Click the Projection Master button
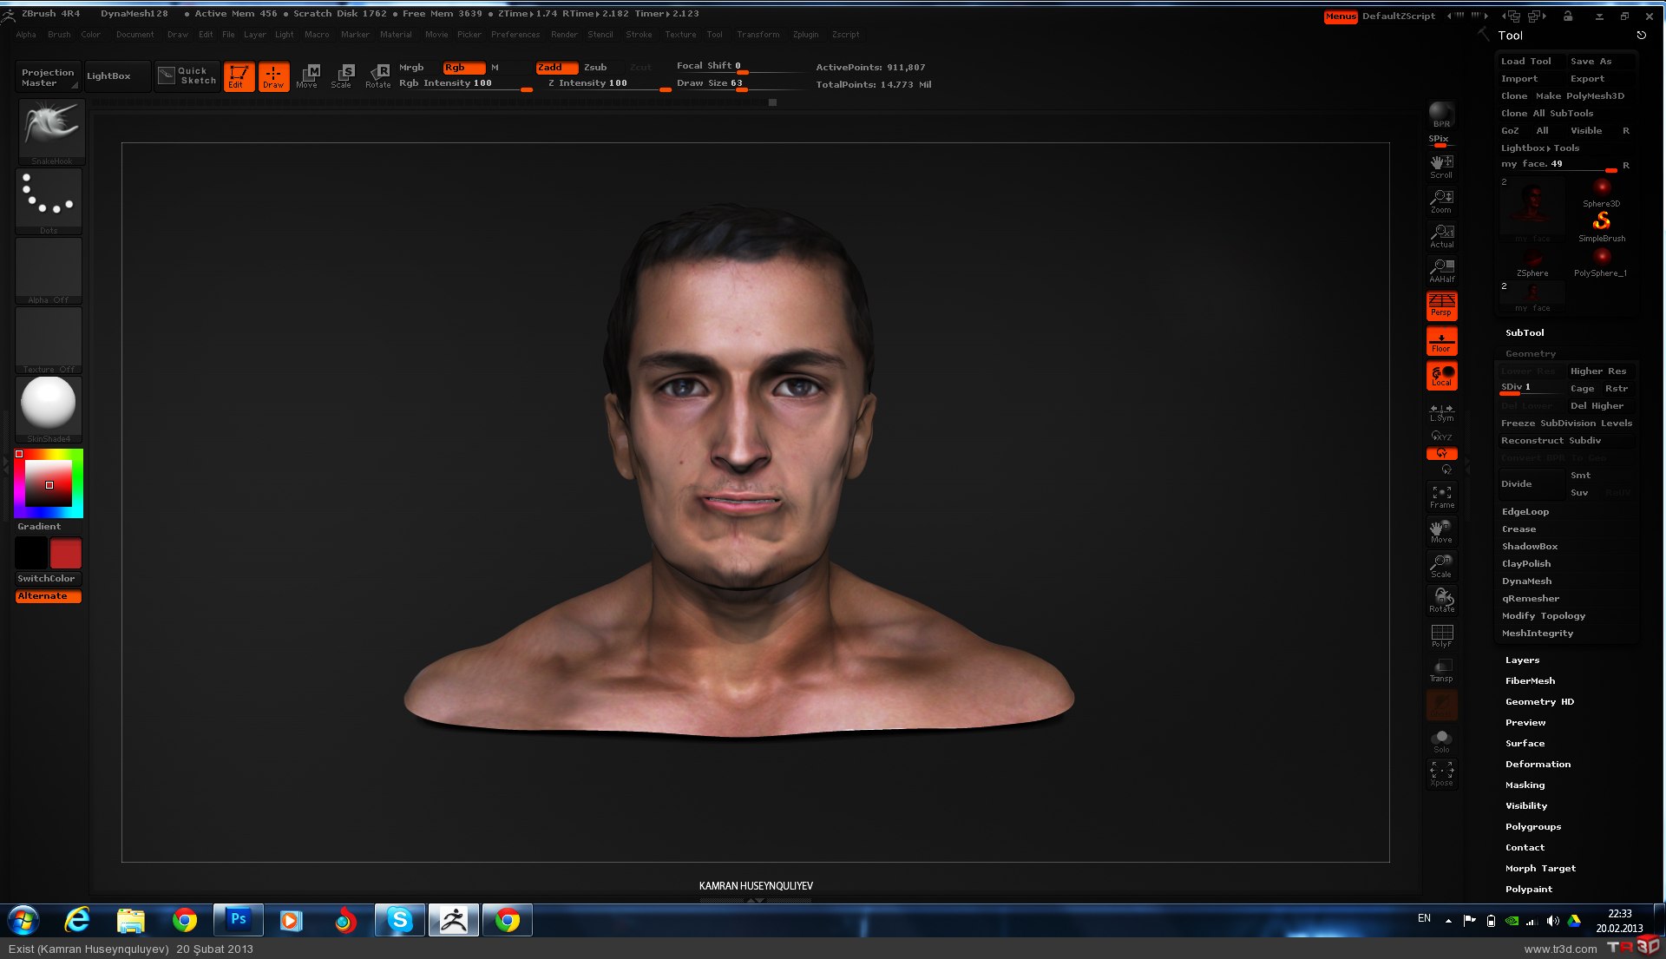The width and height of the screenshot is (1666, 959). pos(48,77)
